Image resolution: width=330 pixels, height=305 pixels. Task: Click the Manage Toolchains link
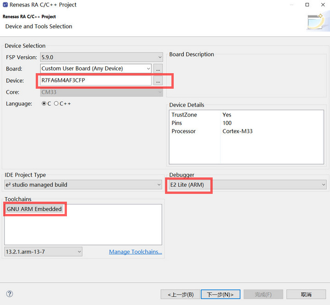[136, 251]
